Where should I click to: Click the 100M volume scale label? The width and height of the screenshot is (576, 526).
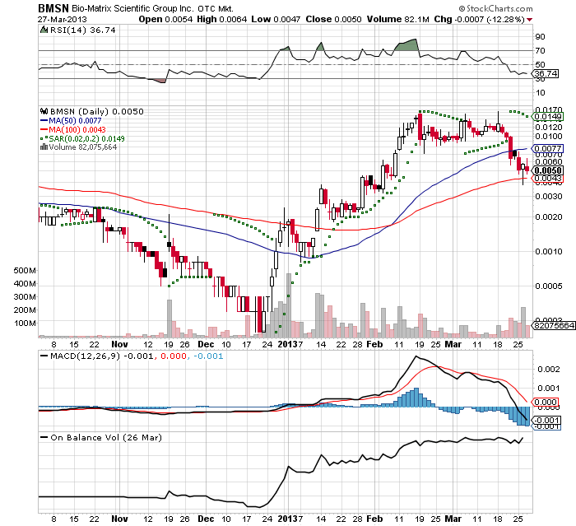[25, 324]
